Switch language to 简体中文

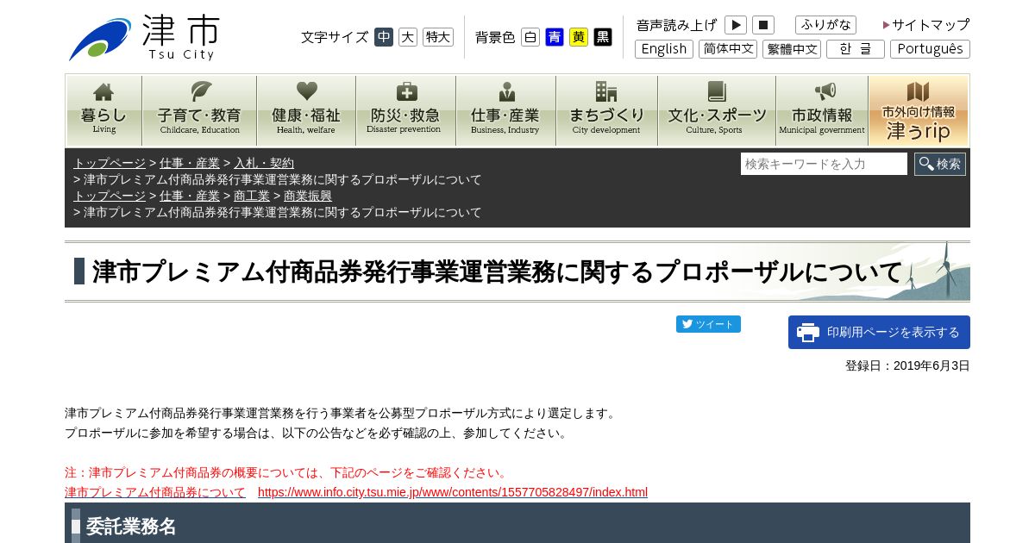728,49
